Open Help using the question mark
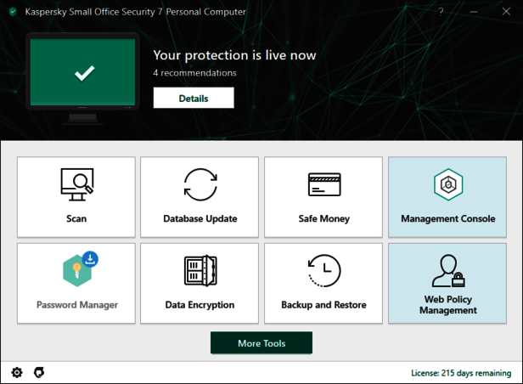523x384 pixels. pos(440,12)
